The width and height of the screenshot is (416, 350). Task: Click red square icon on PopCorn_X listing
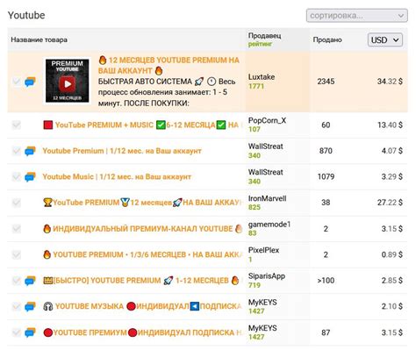coord(48,125)
